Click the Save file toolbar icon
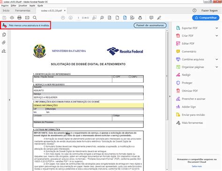 pyautogui.click(x=4, y=18)
